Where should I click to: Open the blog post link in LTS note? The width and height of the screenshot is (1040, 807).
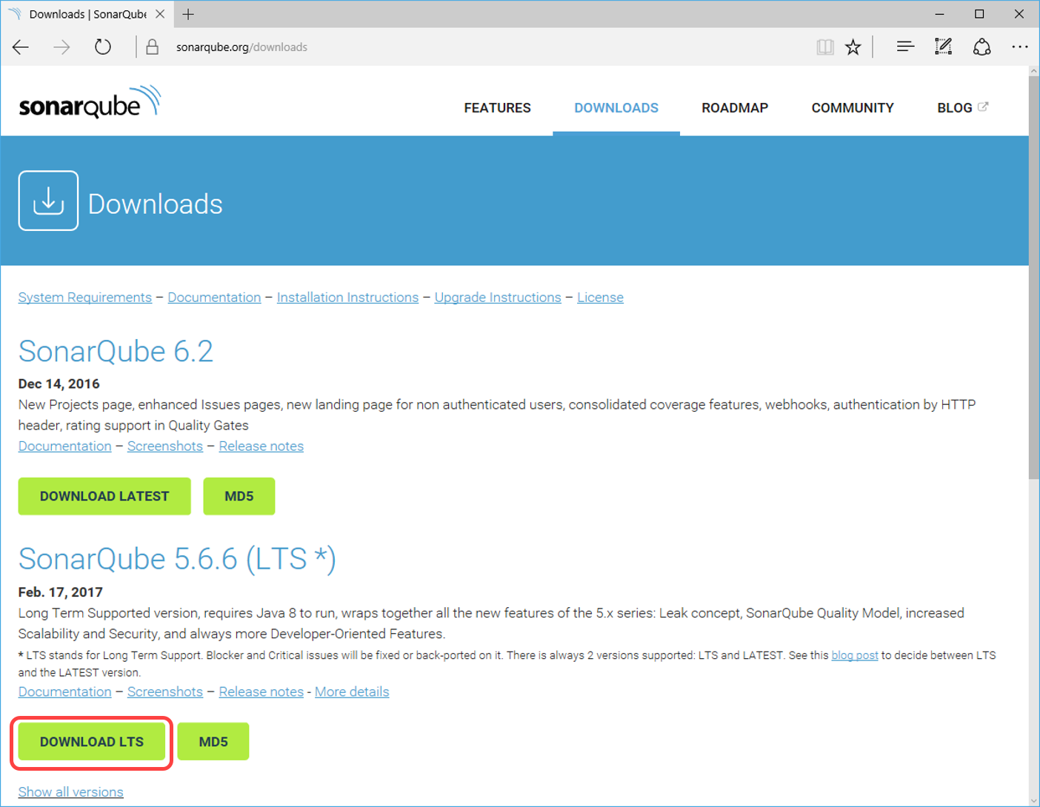[x=855, y=655]
